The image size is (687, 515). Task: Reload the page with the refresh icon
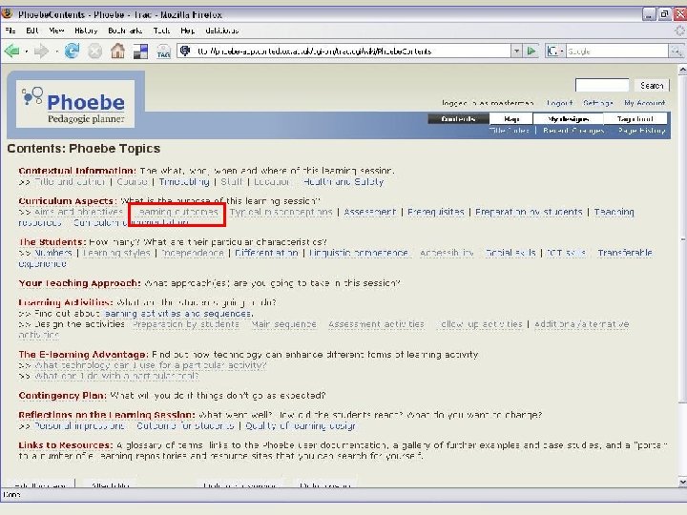coord(72,51)
